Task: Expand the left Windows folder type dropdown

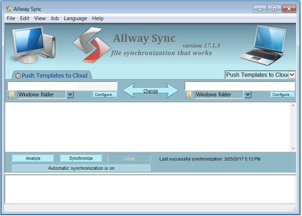Action: tap(70, 95)
